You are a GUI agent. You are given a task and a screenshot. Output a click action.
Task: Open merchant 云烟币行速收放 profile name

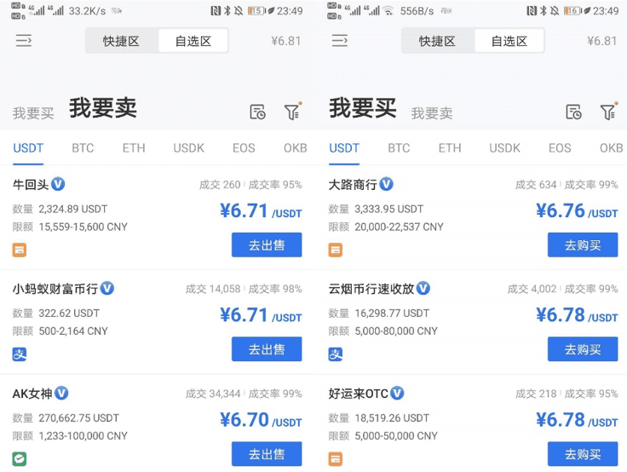[x=371, y=289]
